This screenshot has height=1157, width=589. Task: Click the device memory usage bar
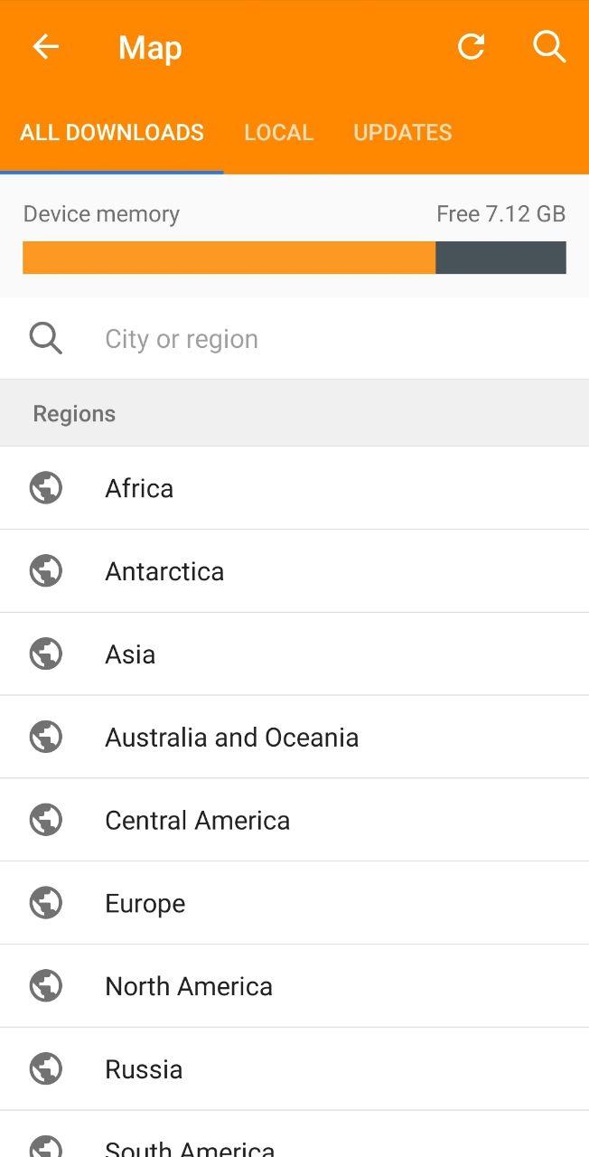[294, 258]
